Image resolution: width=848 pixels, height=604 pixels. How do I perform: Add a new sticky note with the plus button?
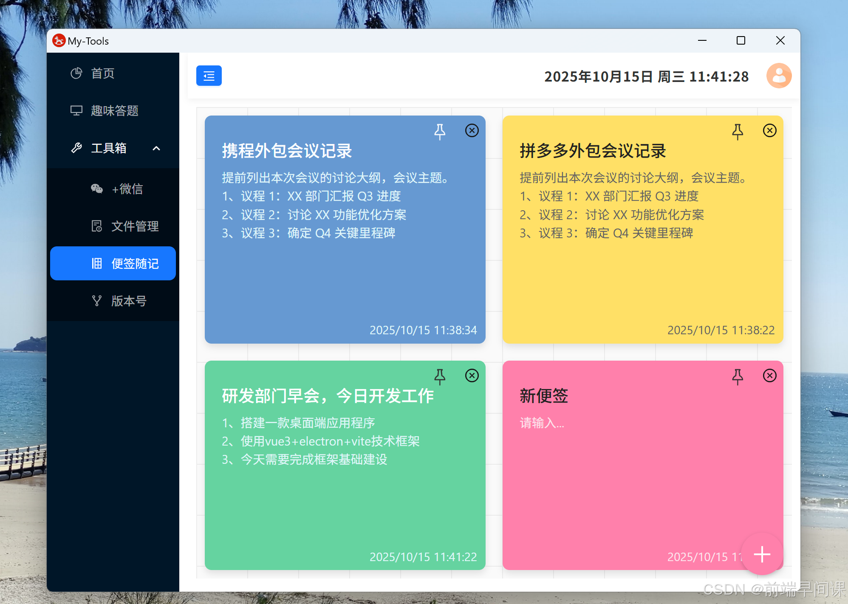point(762,554)
